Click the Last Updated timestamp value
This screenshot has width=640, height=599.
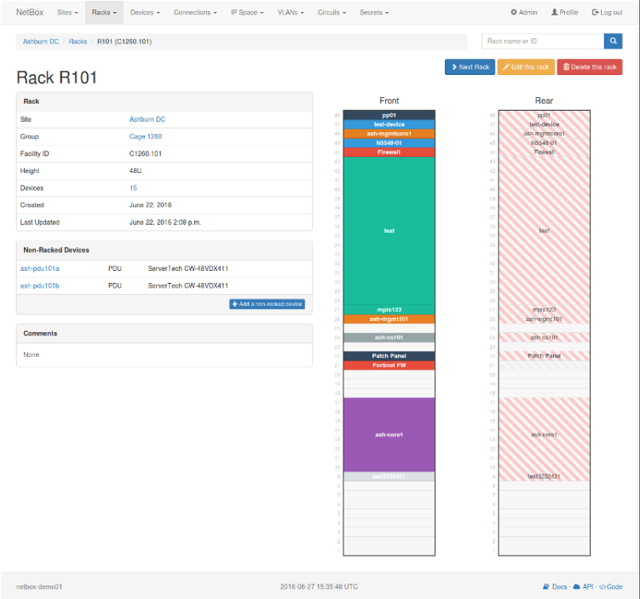(164, 222)
